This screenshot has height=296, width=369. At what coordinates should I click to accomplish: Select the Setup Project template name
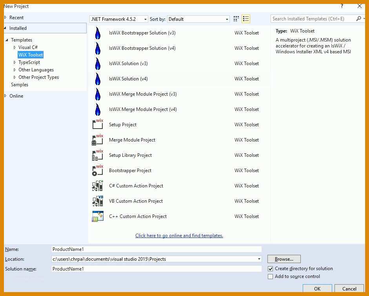(123, 125)
